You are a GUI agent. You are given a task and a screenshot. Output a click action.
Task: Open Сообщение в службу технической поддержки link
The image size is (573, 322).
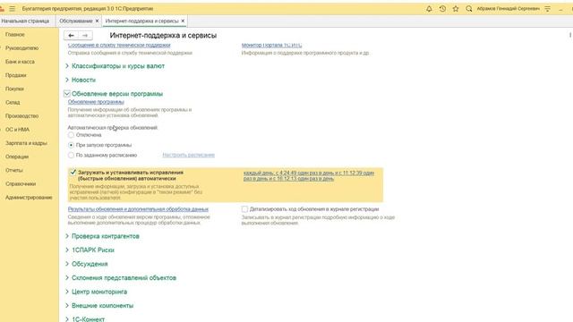(119, 45)
